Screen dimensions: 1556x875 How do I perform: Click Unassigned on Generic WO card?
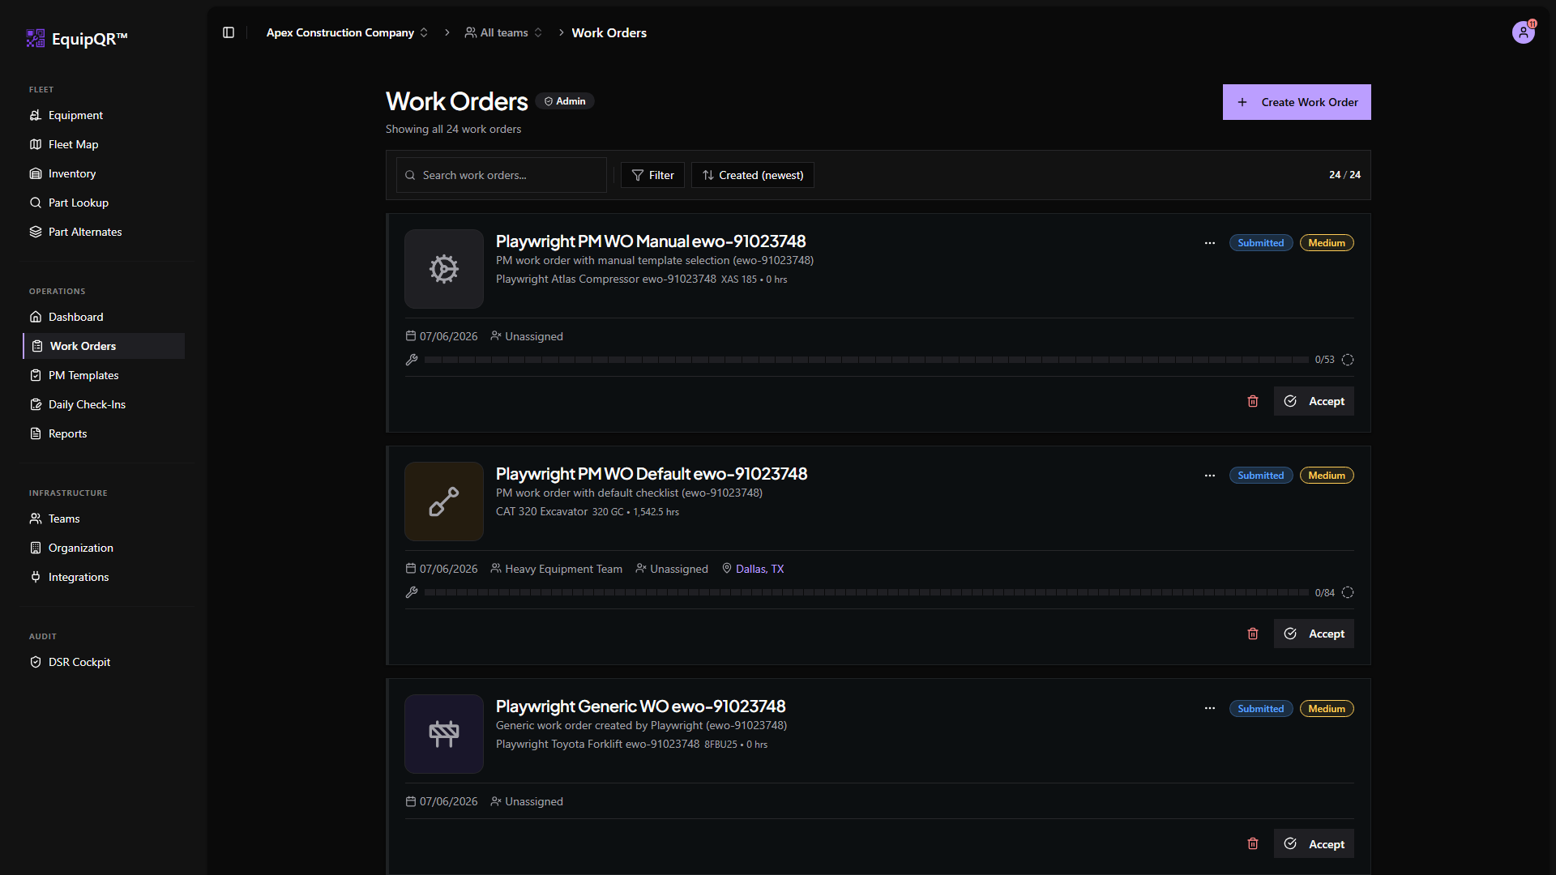tap(533, 801)
